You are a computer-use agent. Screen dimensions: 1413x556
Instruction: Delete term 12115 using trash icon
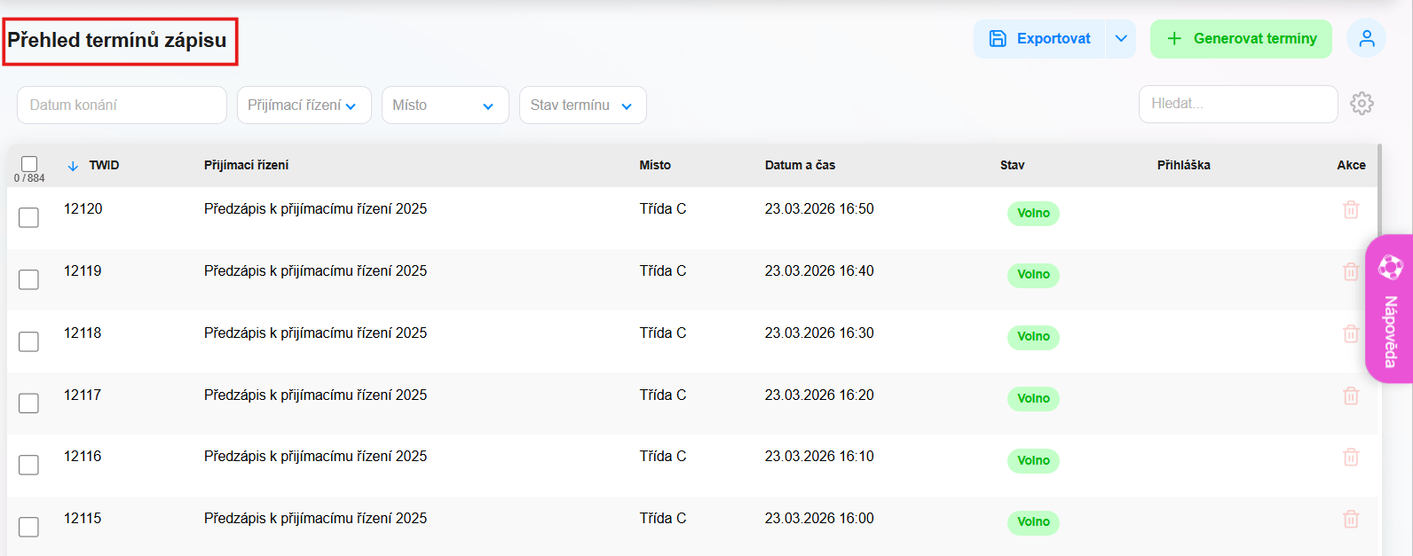coord(1351,520)
